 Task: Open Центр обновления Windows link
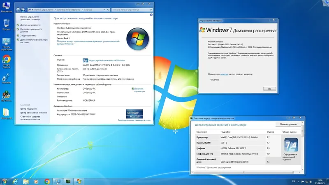34,113
